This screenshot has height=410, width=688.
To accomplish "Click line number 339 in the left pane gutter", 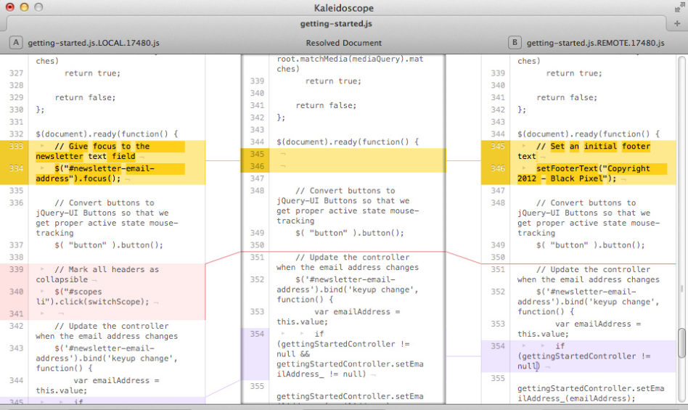I will [16, 269].
